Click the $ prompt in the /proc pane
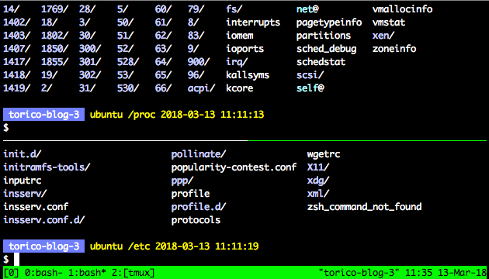489x279 pixels. tap(6, 128)
